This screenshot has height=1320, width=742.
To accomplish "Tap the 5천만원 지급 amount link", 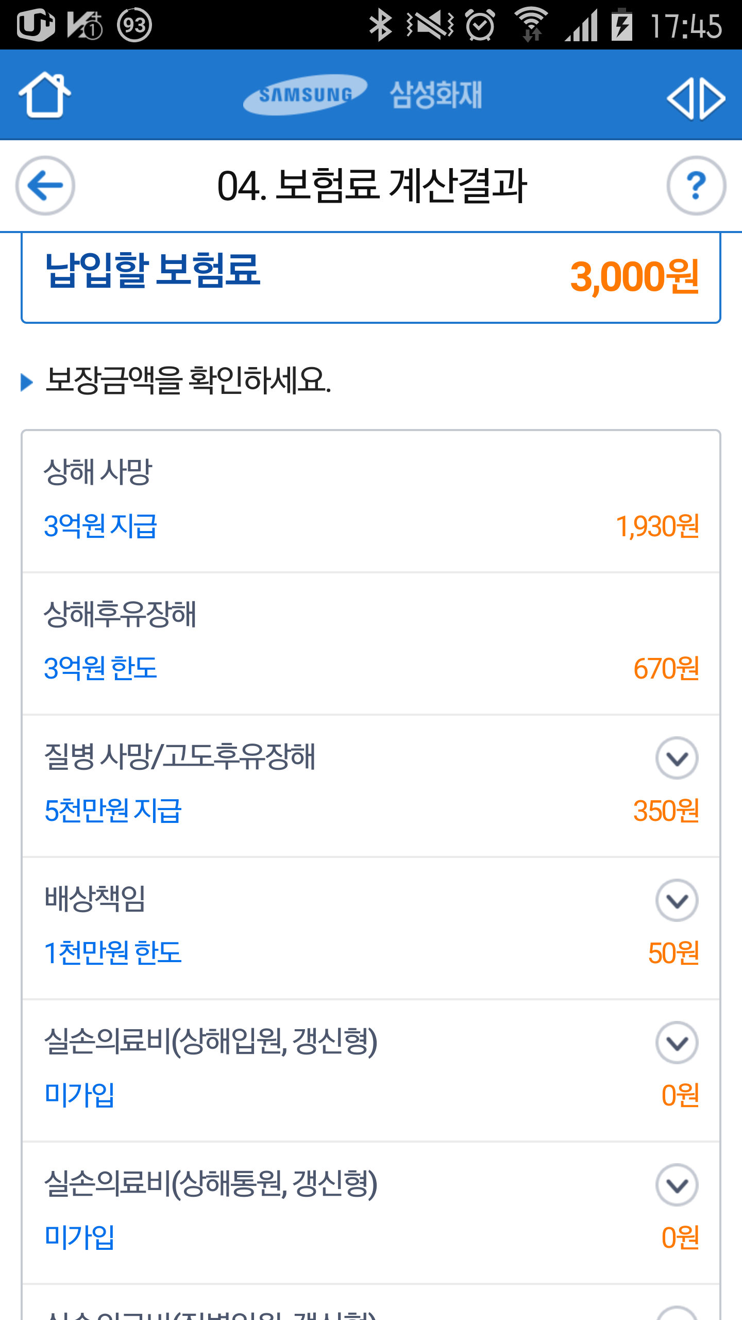I will [x=113, y=811].
